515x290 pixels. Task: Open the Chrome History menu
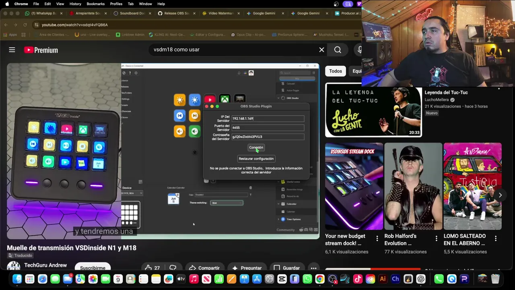point(75,4)
